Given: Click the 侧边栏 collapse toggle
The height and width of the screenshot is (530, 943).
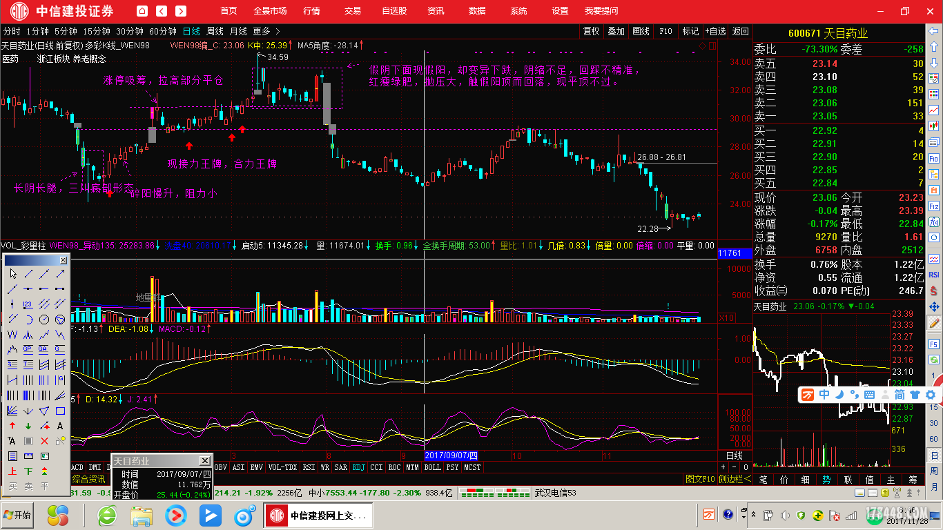Looking at the screenshot, I should click(735, 479).
